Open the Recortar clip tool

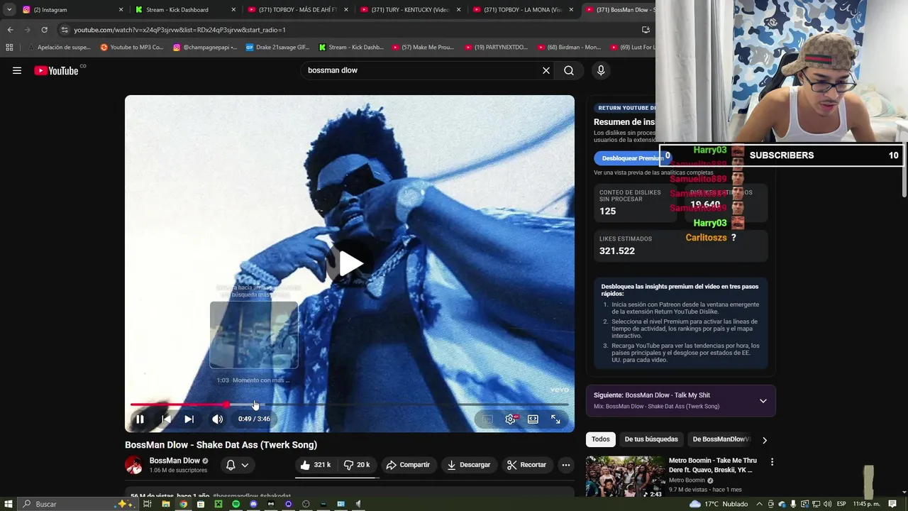click(x=526, y=465)
